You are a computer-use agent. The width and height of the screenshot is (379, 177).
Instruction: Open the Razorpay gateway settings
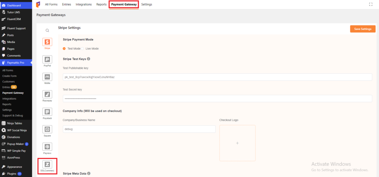[47, 94]
